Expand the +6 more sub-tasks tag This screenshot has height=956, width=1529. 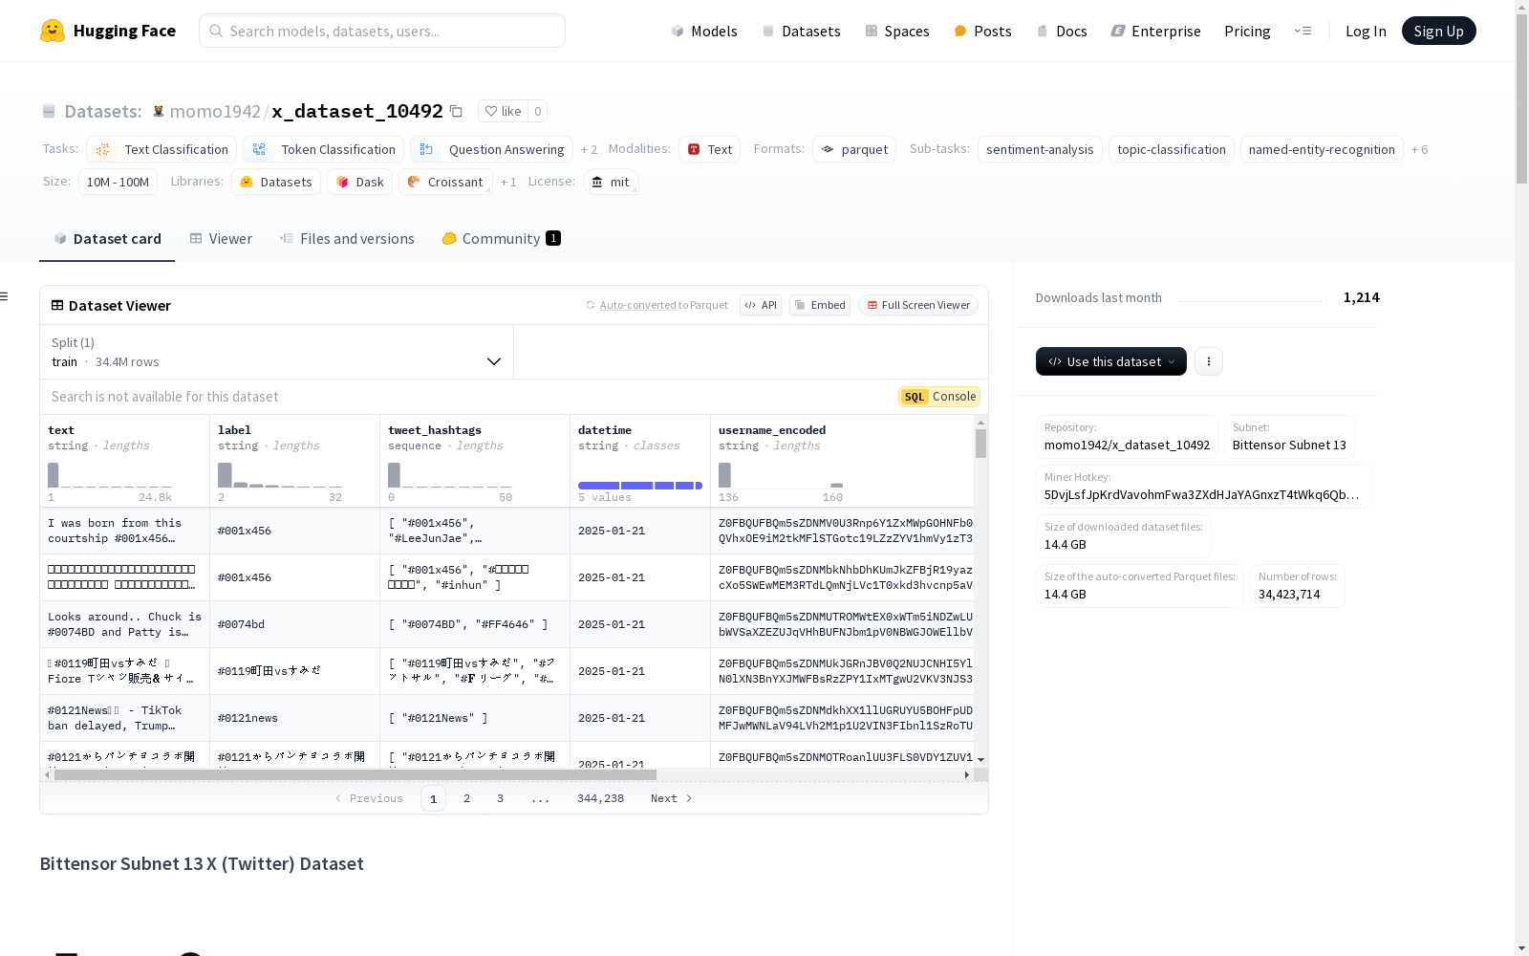coord(1419,150)
